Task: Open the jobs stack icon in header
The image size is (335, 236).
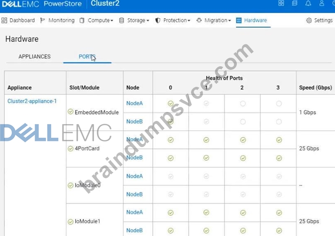Action: coord(295,3)
